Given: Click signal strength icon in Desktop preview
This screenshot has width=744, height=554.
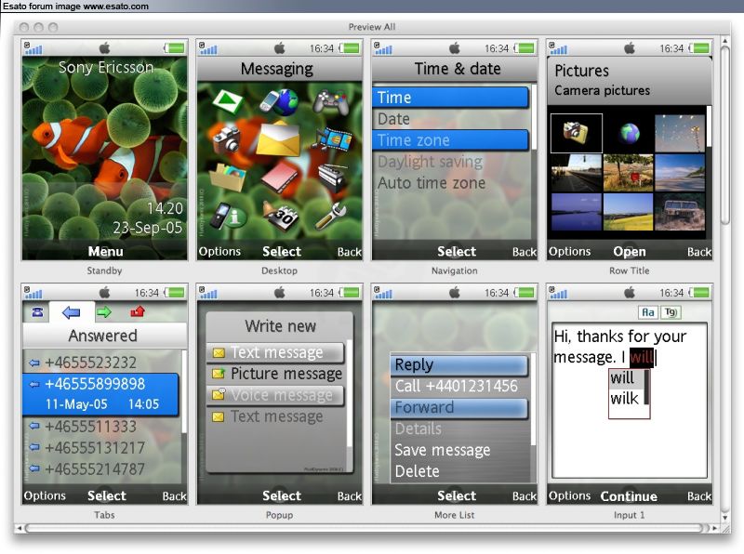Looking at the screenshot, I should pyautogui.click(x=207, y=48).
